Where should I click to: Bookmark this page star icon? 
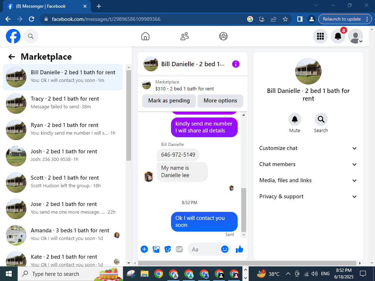(285, 19)
